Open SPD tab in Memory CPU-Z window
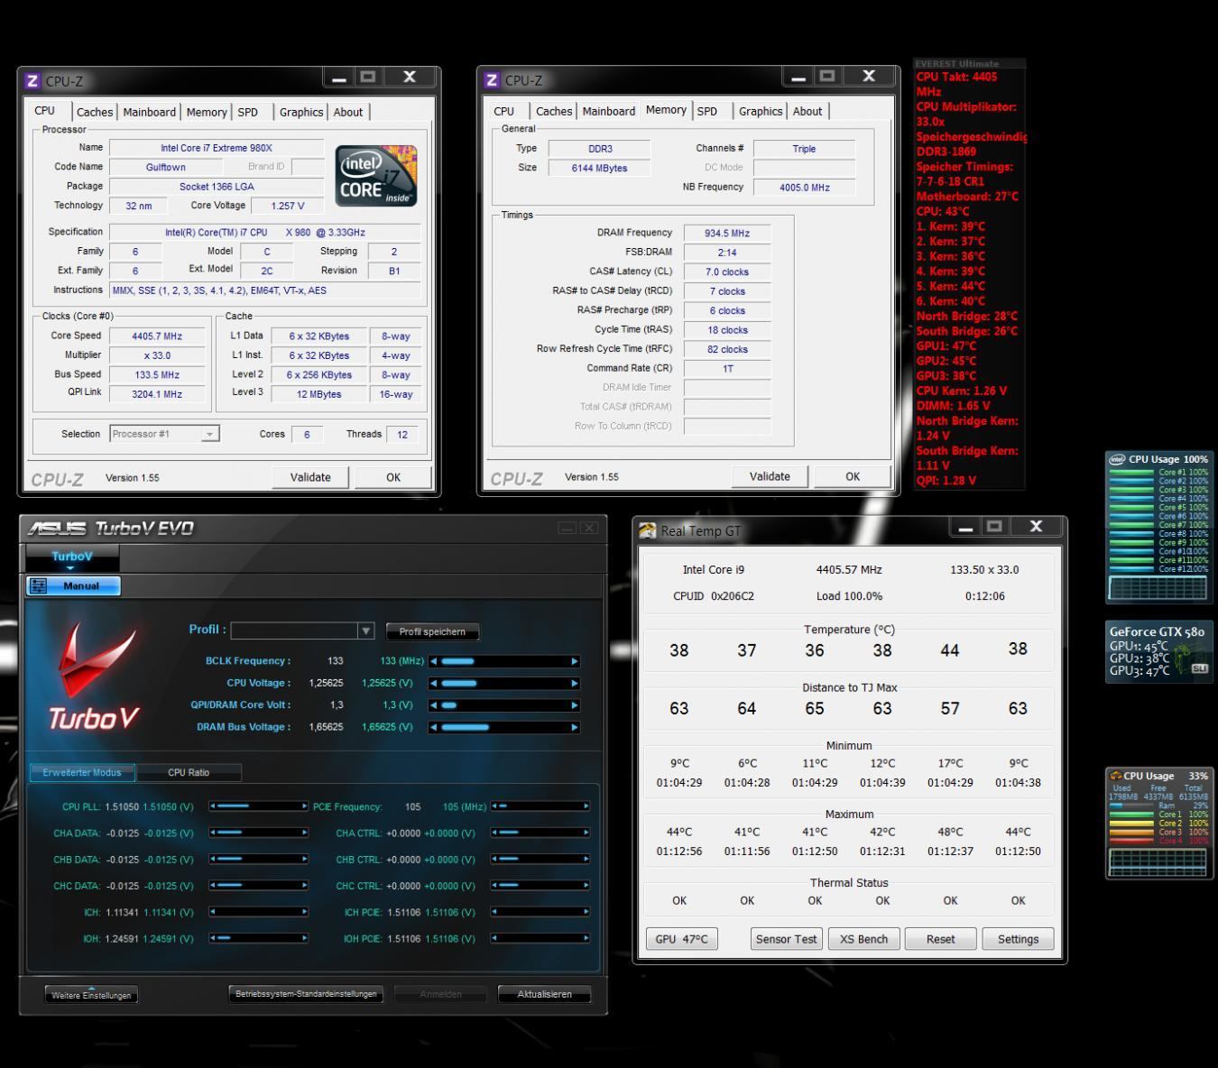 point(707,111)
